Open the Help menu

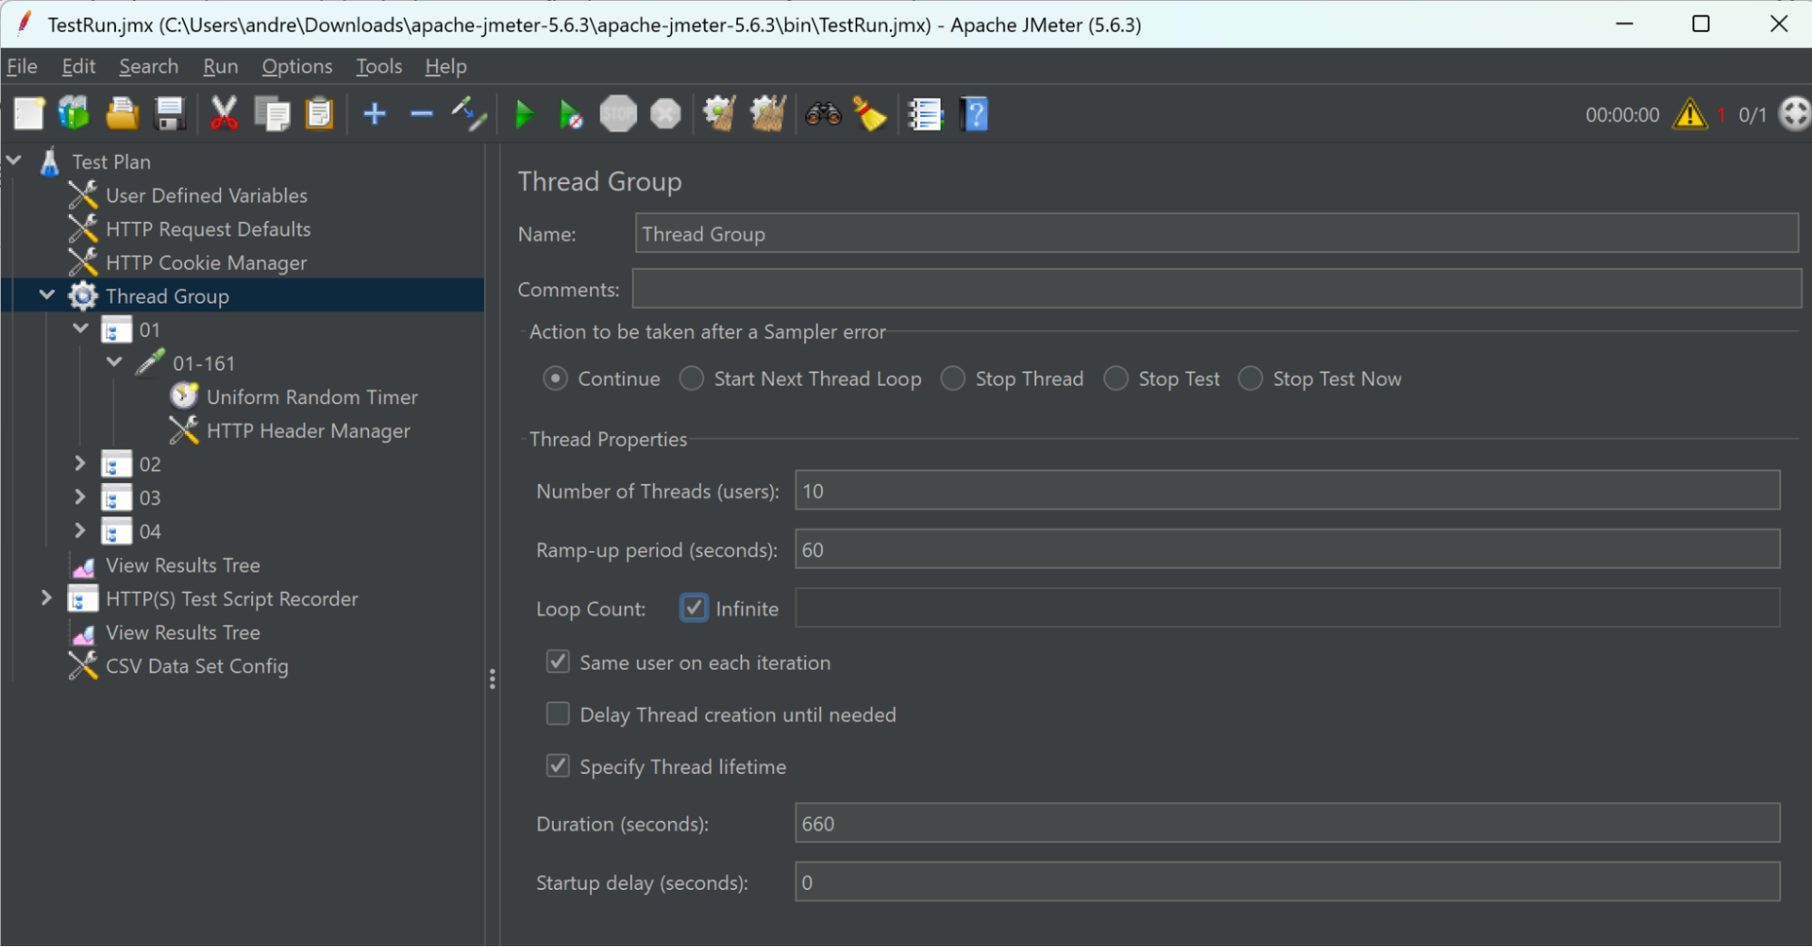(446, 66)
